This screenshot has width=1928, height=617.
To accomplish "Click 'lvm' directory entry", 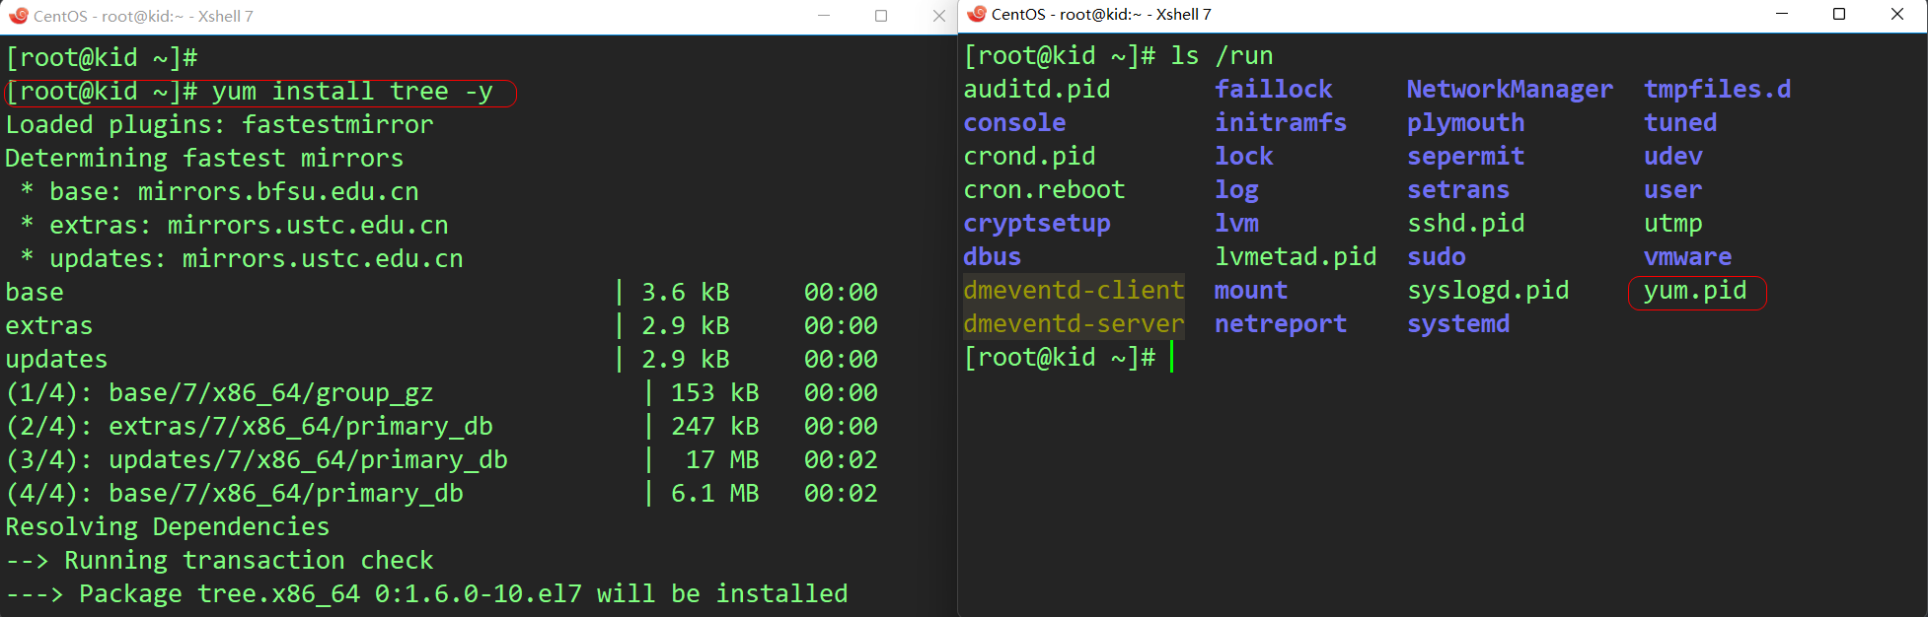I will click(x=1236, y=224).
